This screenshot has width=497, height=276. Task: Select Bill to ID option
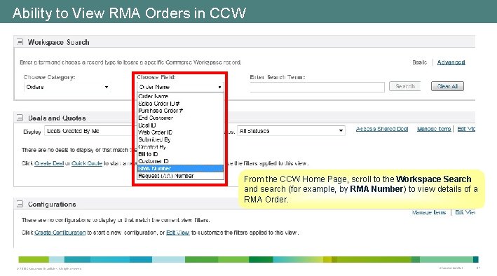180,154
